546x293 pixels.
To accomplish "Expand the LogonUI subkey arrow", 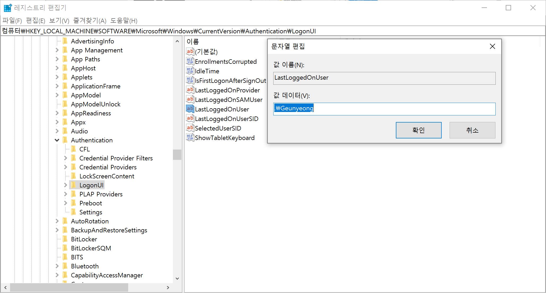I will [66, 185].
